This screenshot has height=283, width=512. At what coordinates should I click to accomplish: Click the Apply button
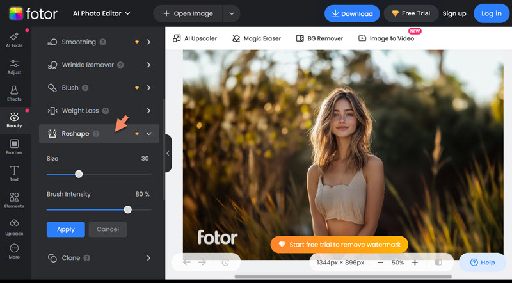tap(65, 229)
